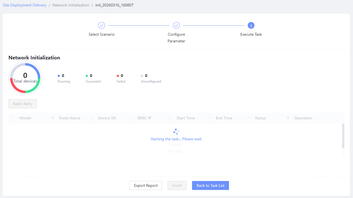Screen dimensions: 353x198
Task: Click the End Time search icon
Action: pos(249,118)
